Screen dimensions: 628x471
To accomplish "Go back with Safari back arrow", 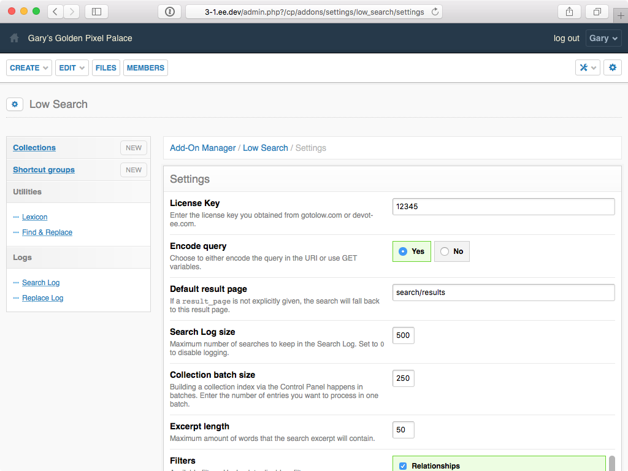I will point(55,12).
